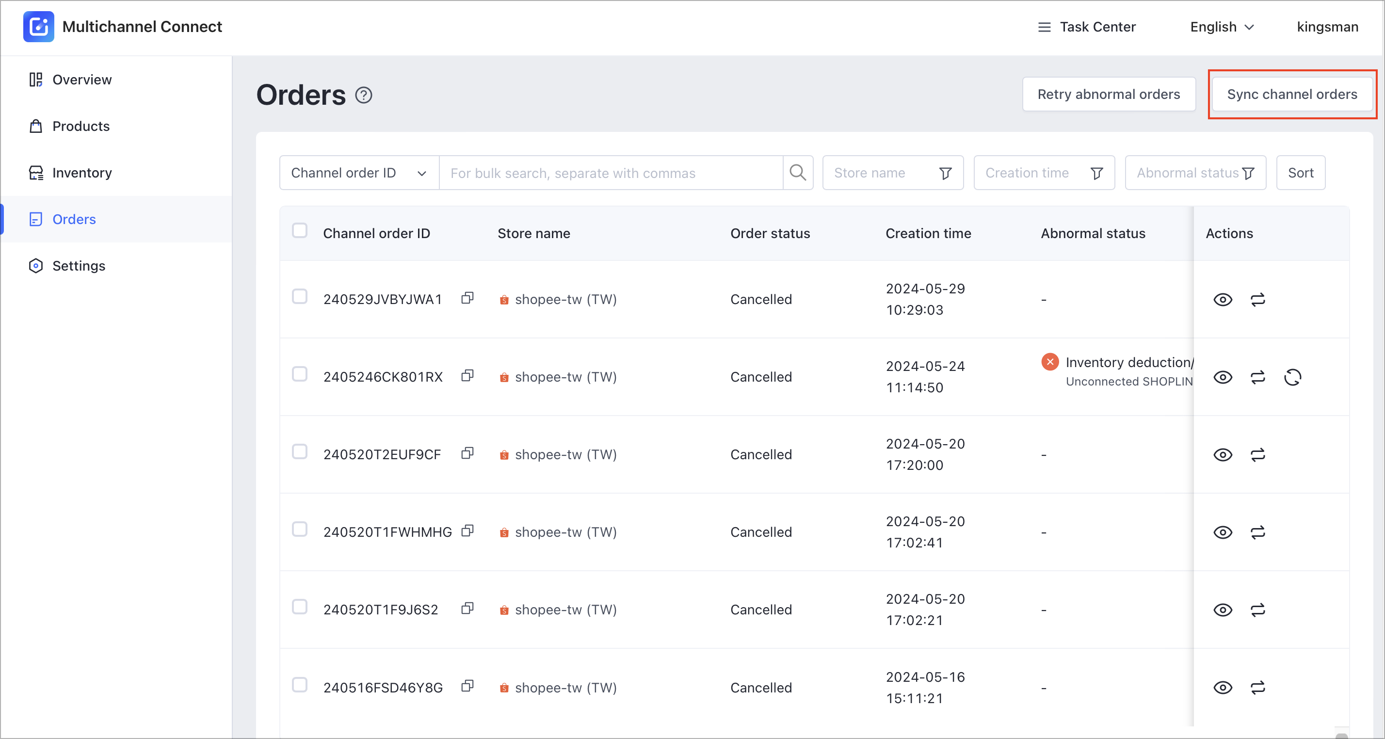Click the Order status column header
Viewport: 1385px width, 739px height.
pos(770,233)
